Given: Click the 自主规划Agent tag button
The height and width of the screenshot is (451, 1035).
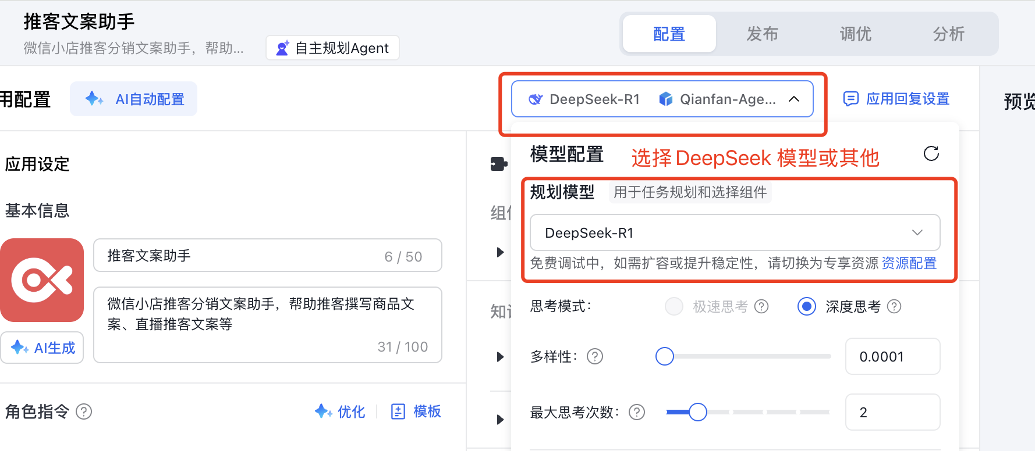Looking at the screenshot, I should pyautogui.click(x=332, y=48).
